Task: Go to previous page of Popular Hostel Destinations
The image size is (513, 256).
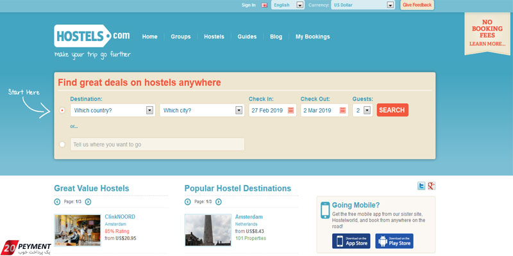Action: pos(187,202)
